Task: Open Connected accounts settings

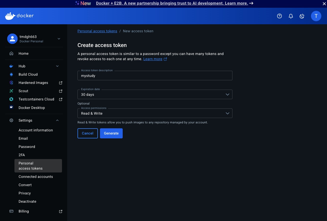Action: [36, 177]
